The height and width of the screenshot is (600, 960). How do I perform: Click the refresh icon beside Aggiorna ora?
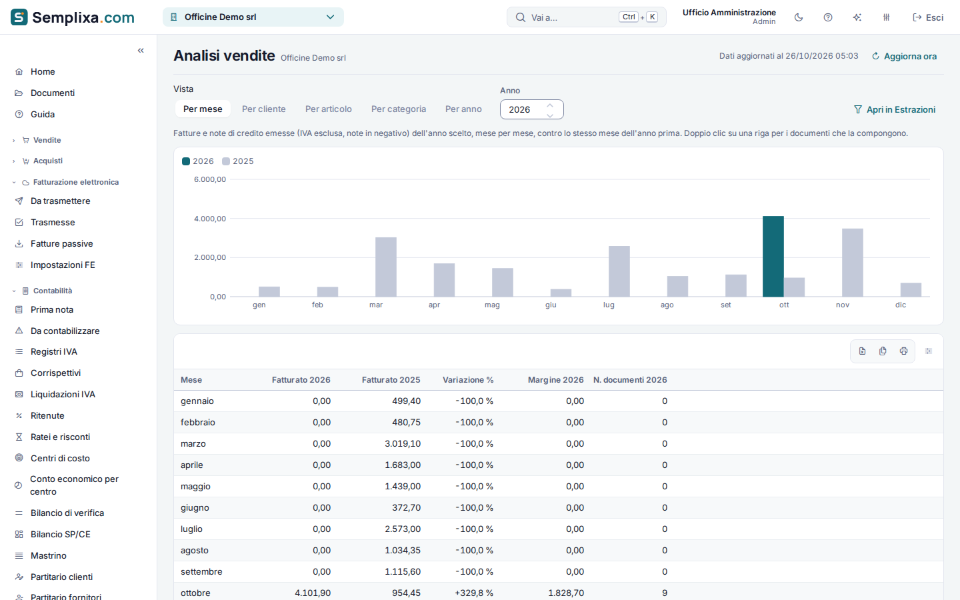875,57
